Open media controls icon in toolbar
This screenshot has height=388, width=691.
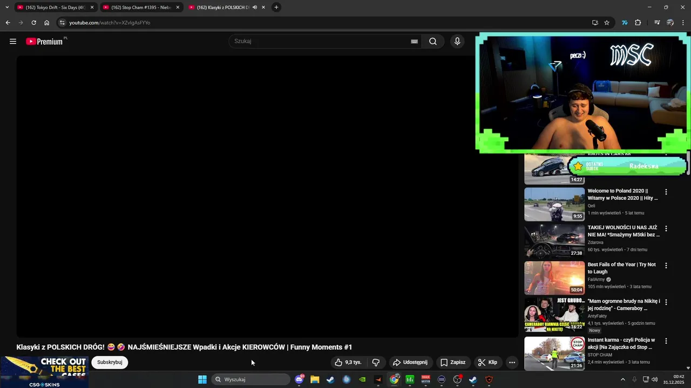[x=657, y=23]
